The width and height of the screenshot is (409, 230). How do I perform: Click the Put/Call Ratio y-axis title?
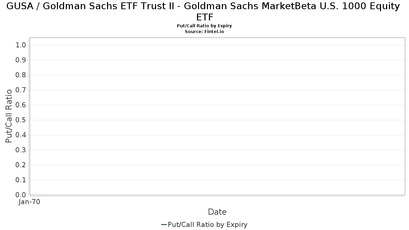tap(9, 116)
